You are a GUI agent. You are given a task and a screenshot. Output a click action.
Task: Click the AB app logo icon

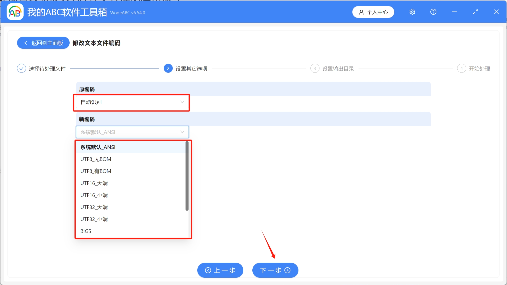click(x=15, y=12)
